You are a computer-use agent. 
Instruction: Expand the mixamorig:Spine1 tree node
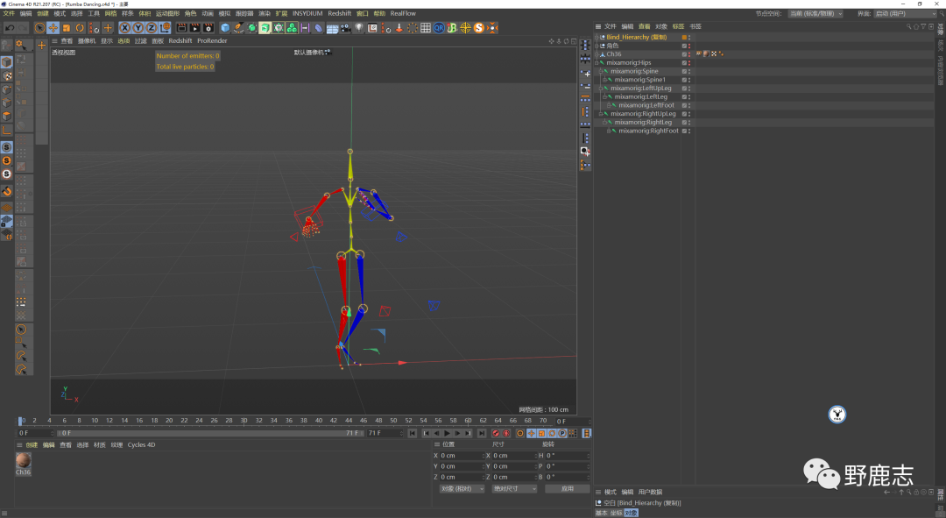(604, 80)
